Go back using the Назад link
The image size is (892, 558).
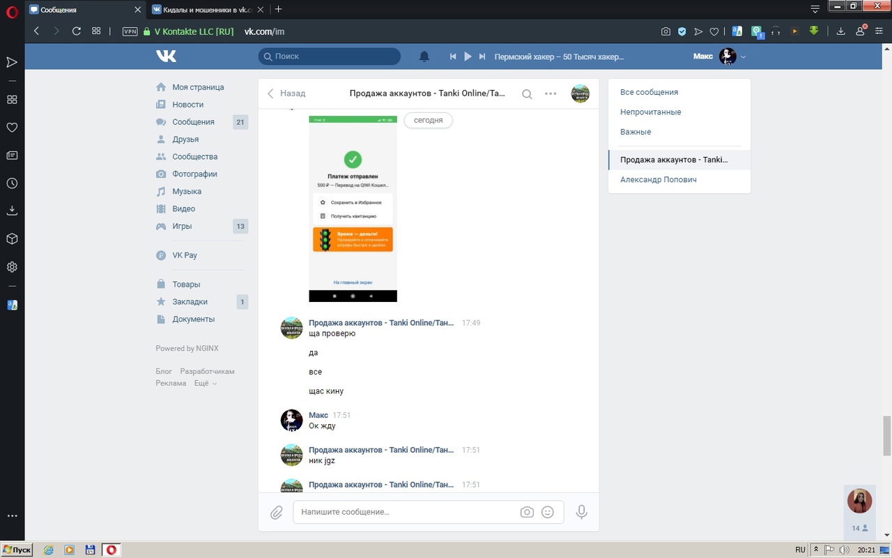(286, 93)
